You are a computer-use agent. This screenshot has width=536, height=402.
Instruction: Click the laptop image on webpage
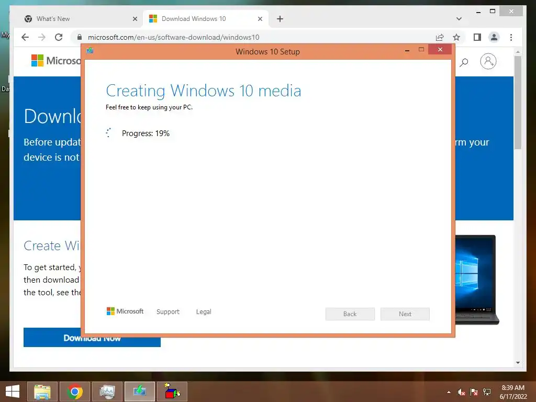[x=477, y=280]
